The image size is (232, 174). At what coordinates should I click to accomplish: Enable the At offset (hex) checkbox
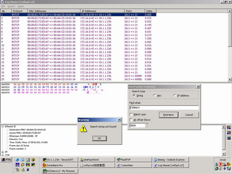coord(131,120)
